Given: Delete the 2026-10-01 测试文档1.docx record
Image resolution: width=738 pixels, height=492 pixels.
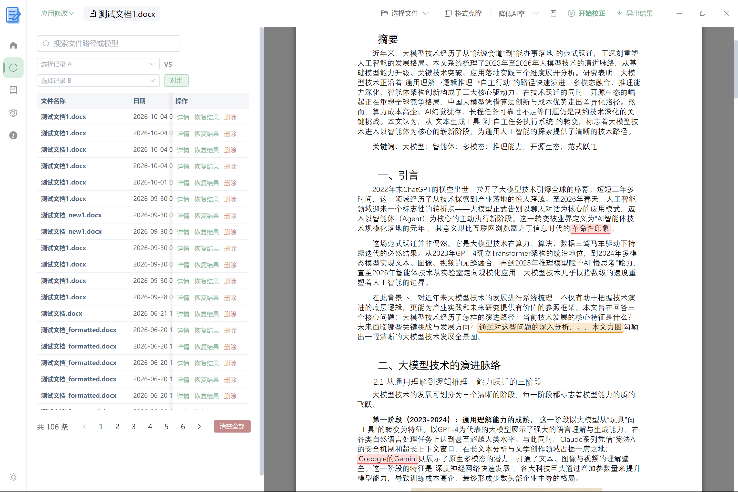Looking at the screenshot, I should 230,183.
